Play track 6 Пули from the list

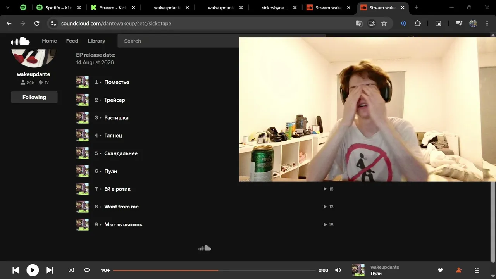pyautogui.click(x=111, y=171)
